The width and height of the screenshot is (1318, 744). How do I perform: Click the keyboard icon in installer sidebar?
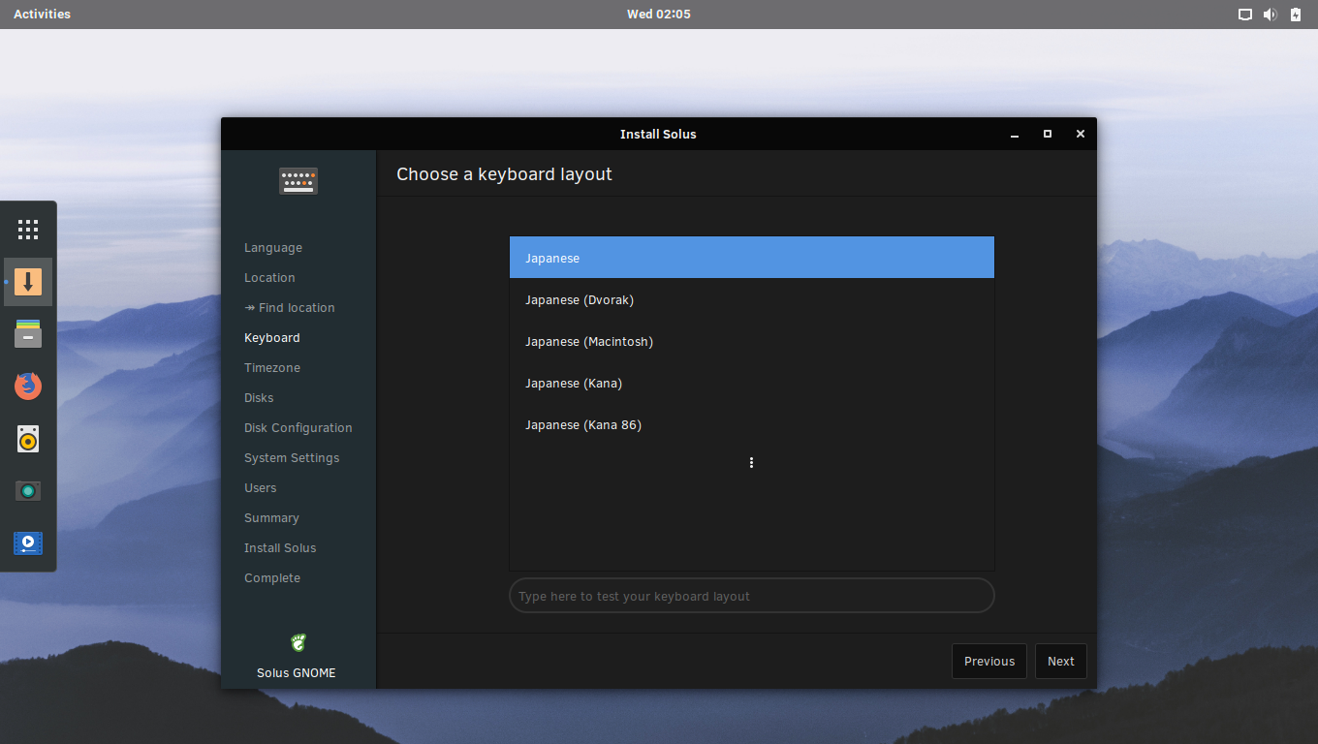(298, 181)
